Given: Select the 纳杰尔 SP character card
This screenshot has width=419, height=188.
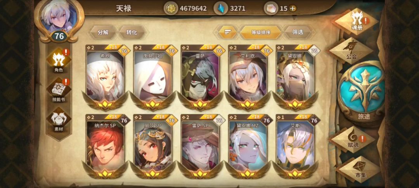Looking at the screenshot, I should [106, 146].
